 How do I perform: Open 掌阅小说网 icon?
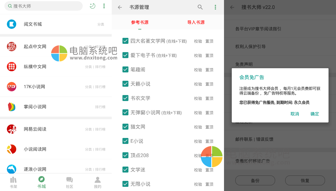coord(12,107)
